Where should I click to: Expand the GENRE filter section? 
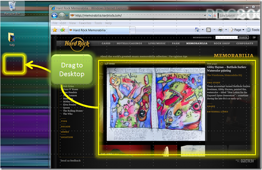pos(65,132)
